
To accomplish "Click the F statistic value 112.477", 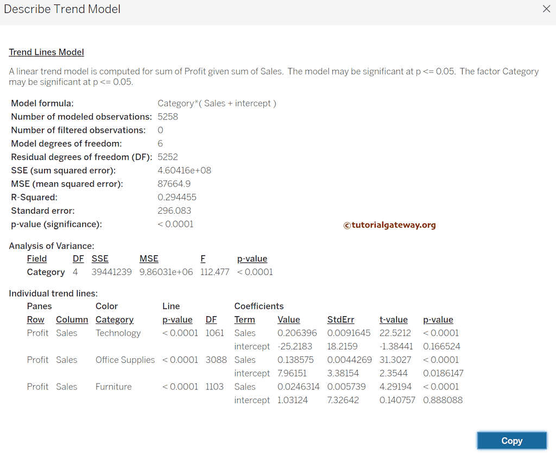I will [x=215, y=272].
